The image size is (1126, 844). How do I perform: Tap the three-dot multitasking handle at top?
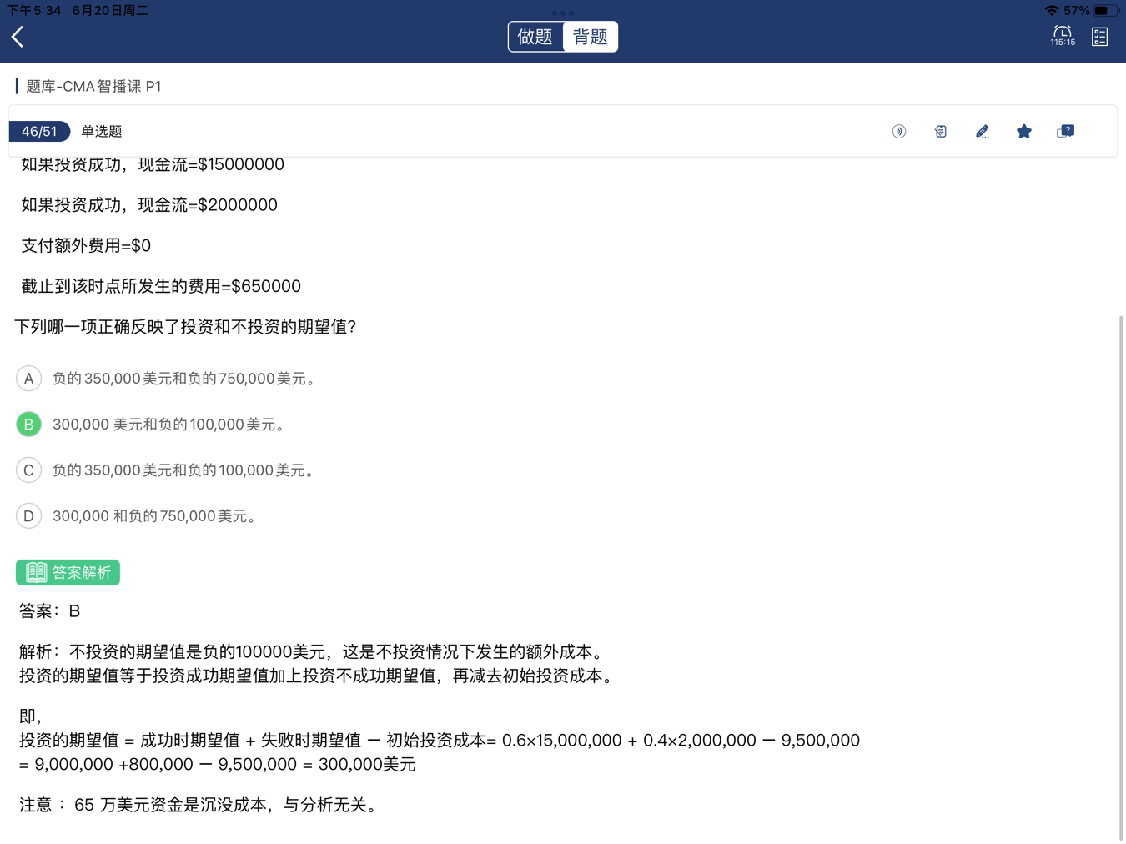(x=563, y=13)
